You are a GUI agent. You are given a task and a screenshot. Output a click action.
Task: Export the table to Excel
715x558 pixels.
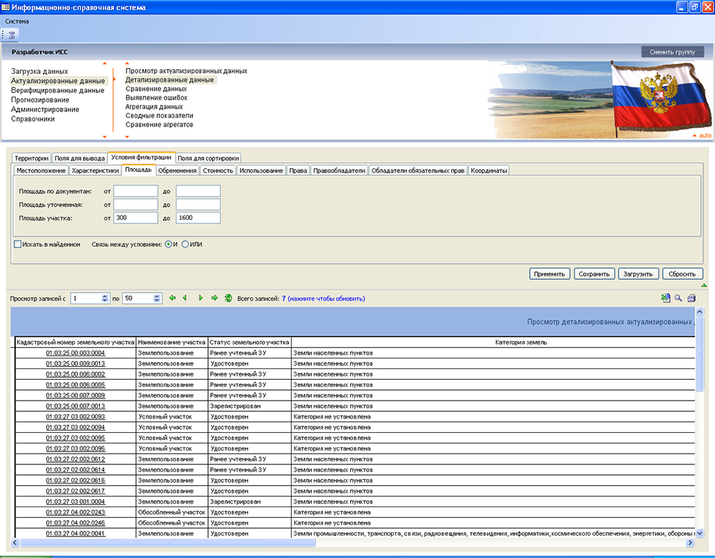666,298
